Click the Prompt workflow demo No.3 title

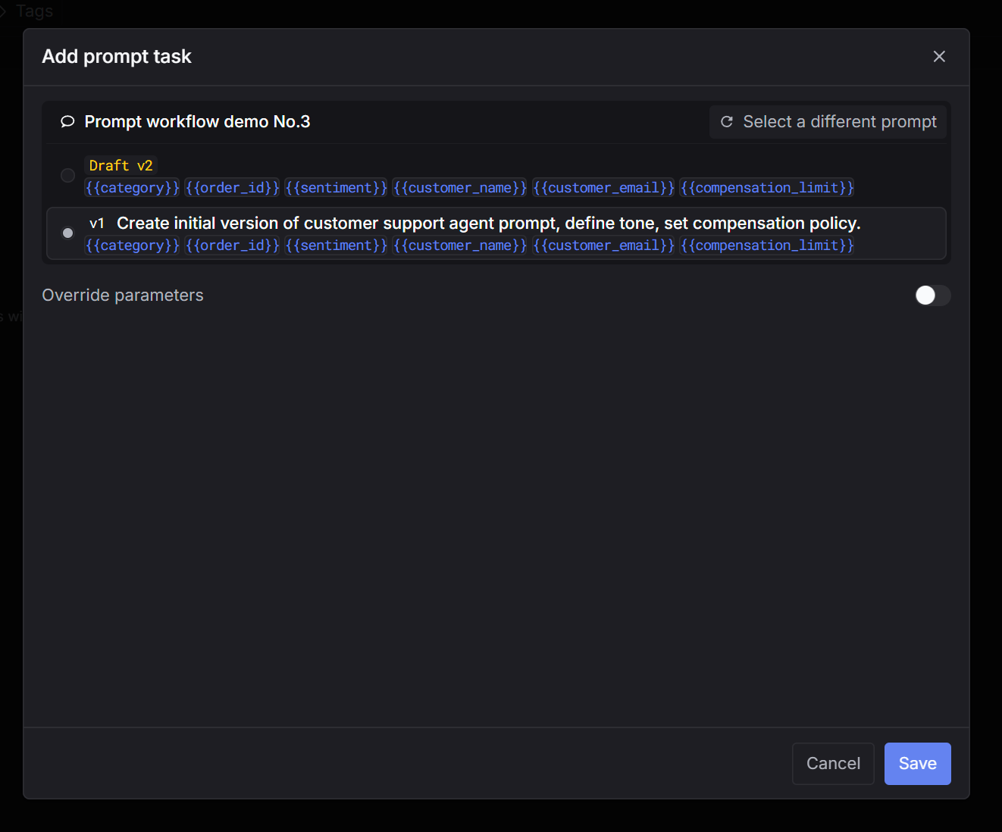pos(196,121)
